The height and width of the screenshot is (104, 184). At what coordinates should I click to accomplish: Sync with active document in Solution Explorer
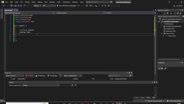tap(175, 13)
